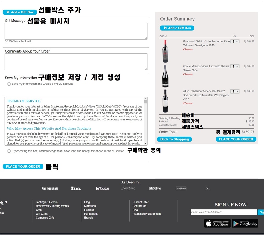The width and height of the screenshot is (264, 236).
Task: Click the Back To Shopping button
Action: click(174, 139)
